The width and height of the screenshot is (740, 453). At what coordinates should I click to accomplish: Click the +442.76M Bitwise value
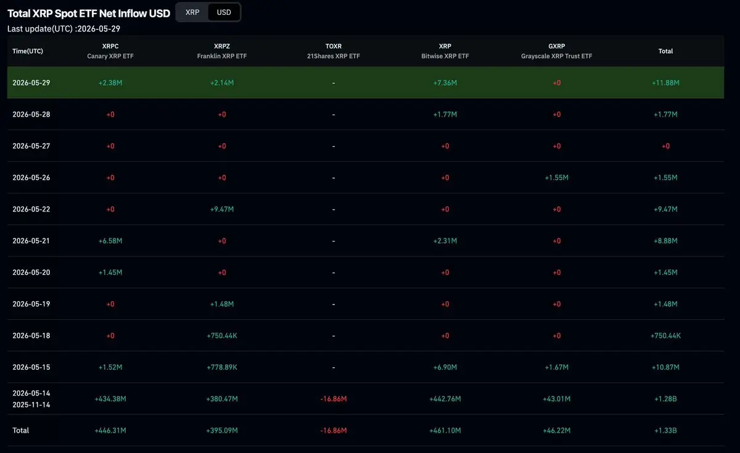[445, 399]
